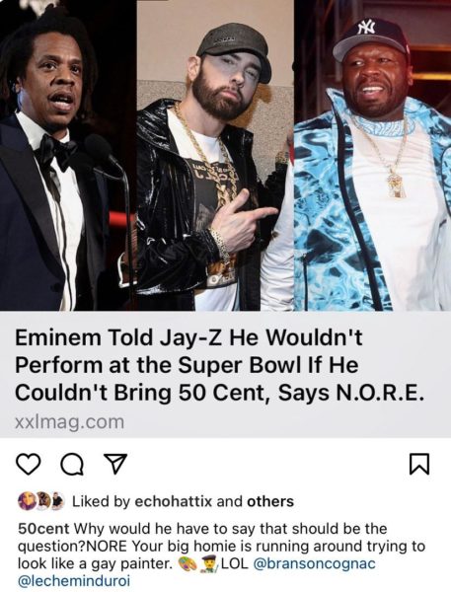The image size is (451, 592).
Task: Open the 50cent username in the caption
Action: point(43,529)
